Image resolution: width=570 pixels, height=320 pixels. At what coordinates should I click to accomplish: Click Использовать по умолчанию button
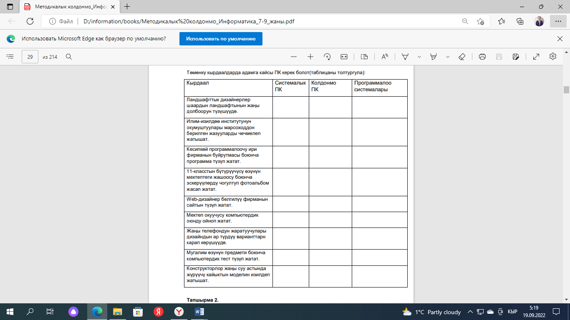coord(221,39)
